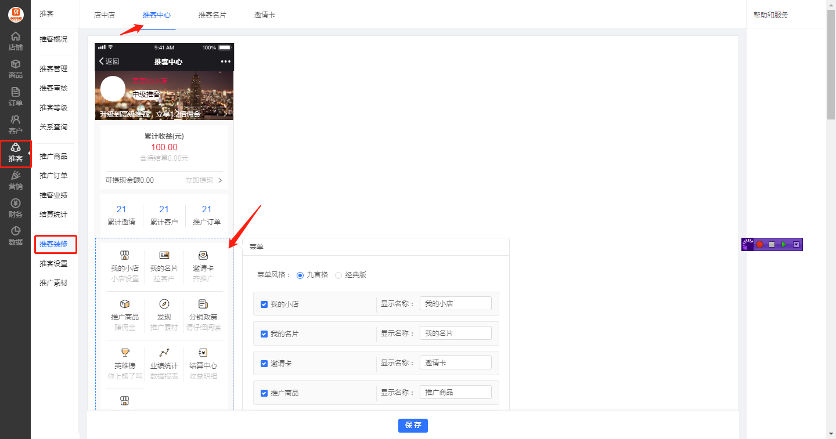Viewport: 836px width, 439px height.
Task: Click the 我的小店 display name field
Action: click(x=456, y=303)
